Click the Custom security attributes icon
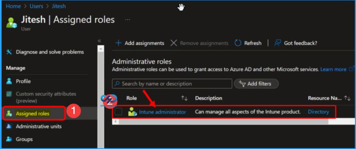The image size is (356, 149). [9, 94]
